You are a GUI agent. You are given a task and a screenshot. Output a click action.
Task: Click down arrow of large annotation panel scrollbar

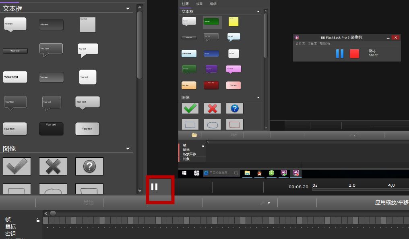(140, 191)
